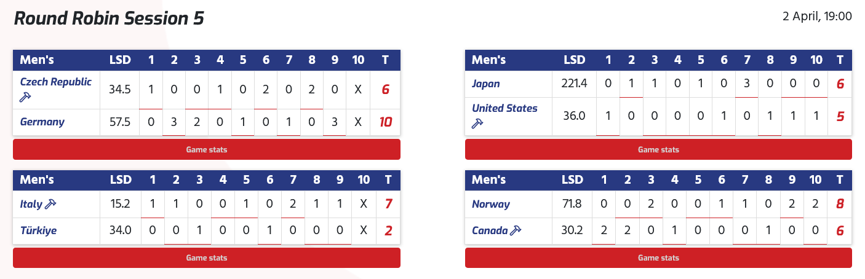Click the Norway team name
865x279 pixels.
(x=491, y=204)
